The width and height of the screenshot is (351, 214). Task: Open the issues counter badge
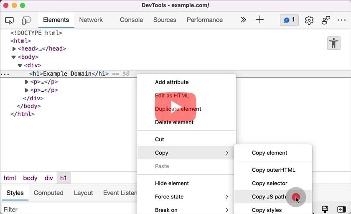coord(289,20)
